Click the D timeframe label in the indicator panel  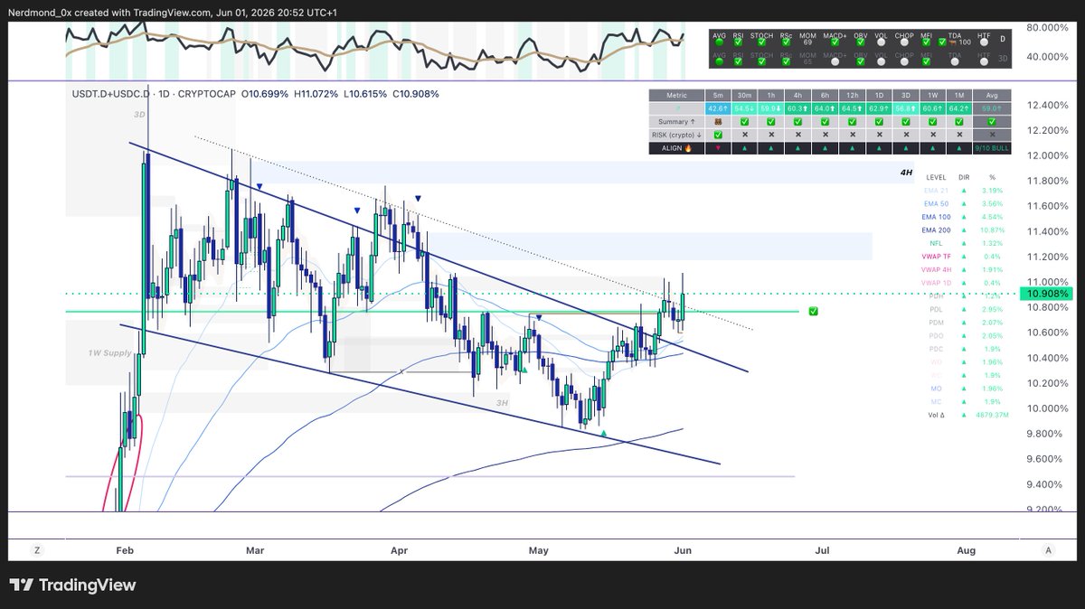pyautogui.click(x=1003, y=39)
